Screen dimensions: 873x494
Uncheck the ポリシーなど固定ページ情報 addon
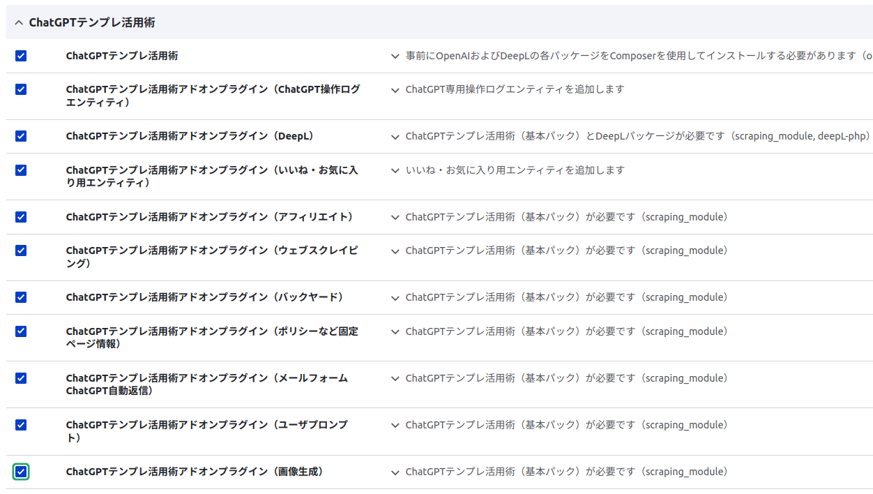[x=20, y=330]
